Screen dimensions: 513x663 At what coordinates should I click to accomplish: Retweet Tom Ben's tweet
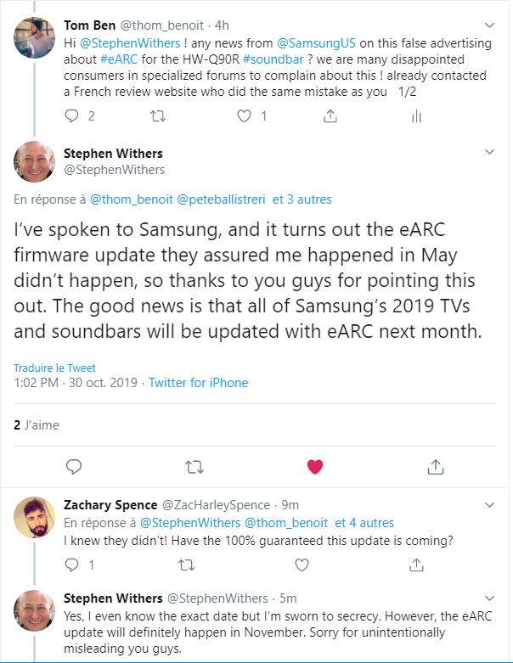158,115
